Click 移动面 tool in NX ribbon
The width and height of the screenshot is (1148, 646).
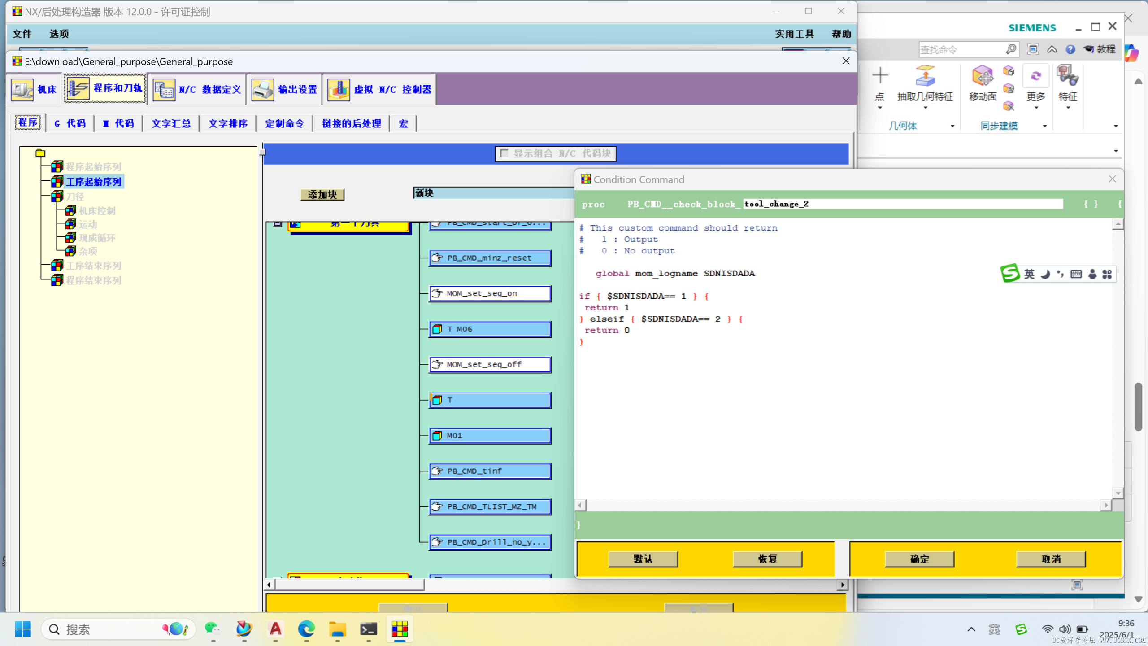click(983, 84)
